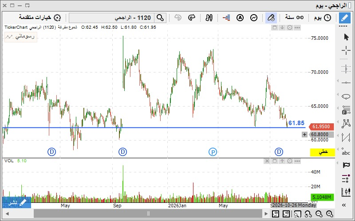This screenshot has height=221, width=355.
Task: Toggle the blue pencil drawing mode button
Action: pyautogui.click(x=345, y=18)
